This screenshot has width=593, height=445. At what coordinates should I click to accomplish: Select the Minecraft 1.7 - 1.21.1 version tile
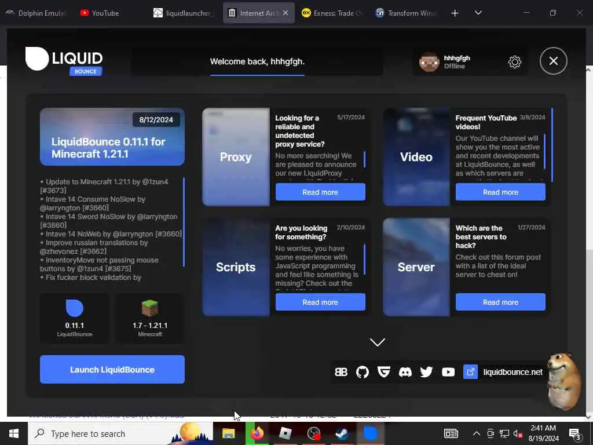coord(150,318)
